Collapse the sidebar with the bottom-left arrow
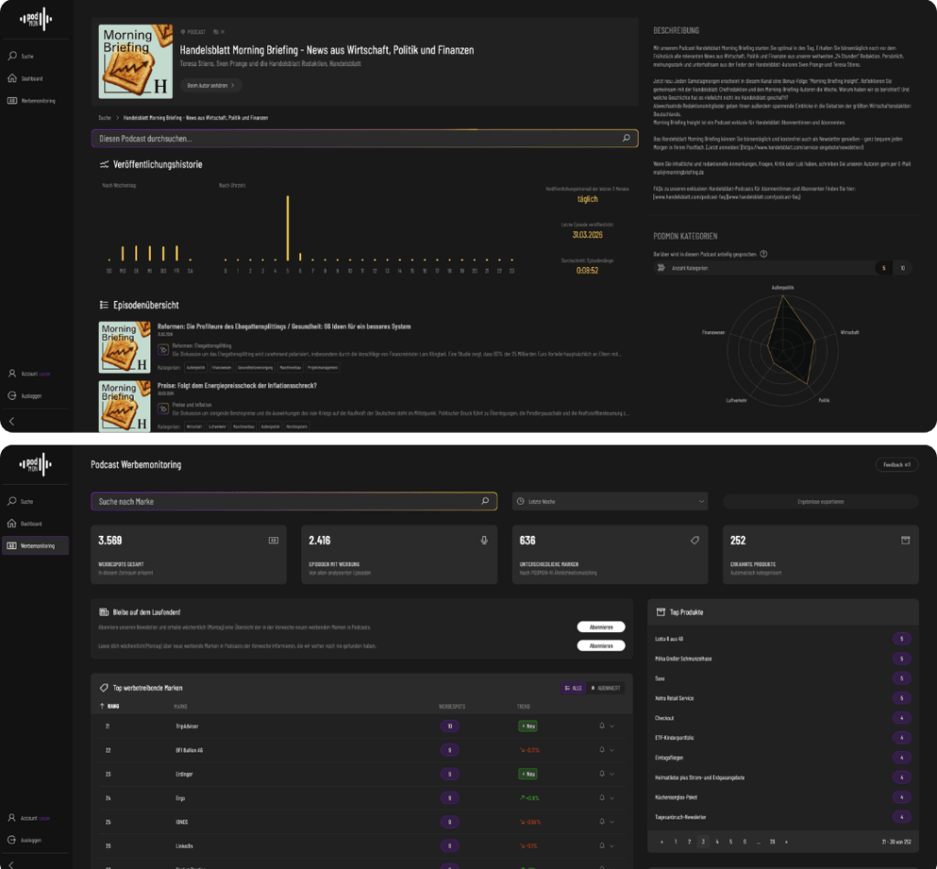 (x=12, y=421)
